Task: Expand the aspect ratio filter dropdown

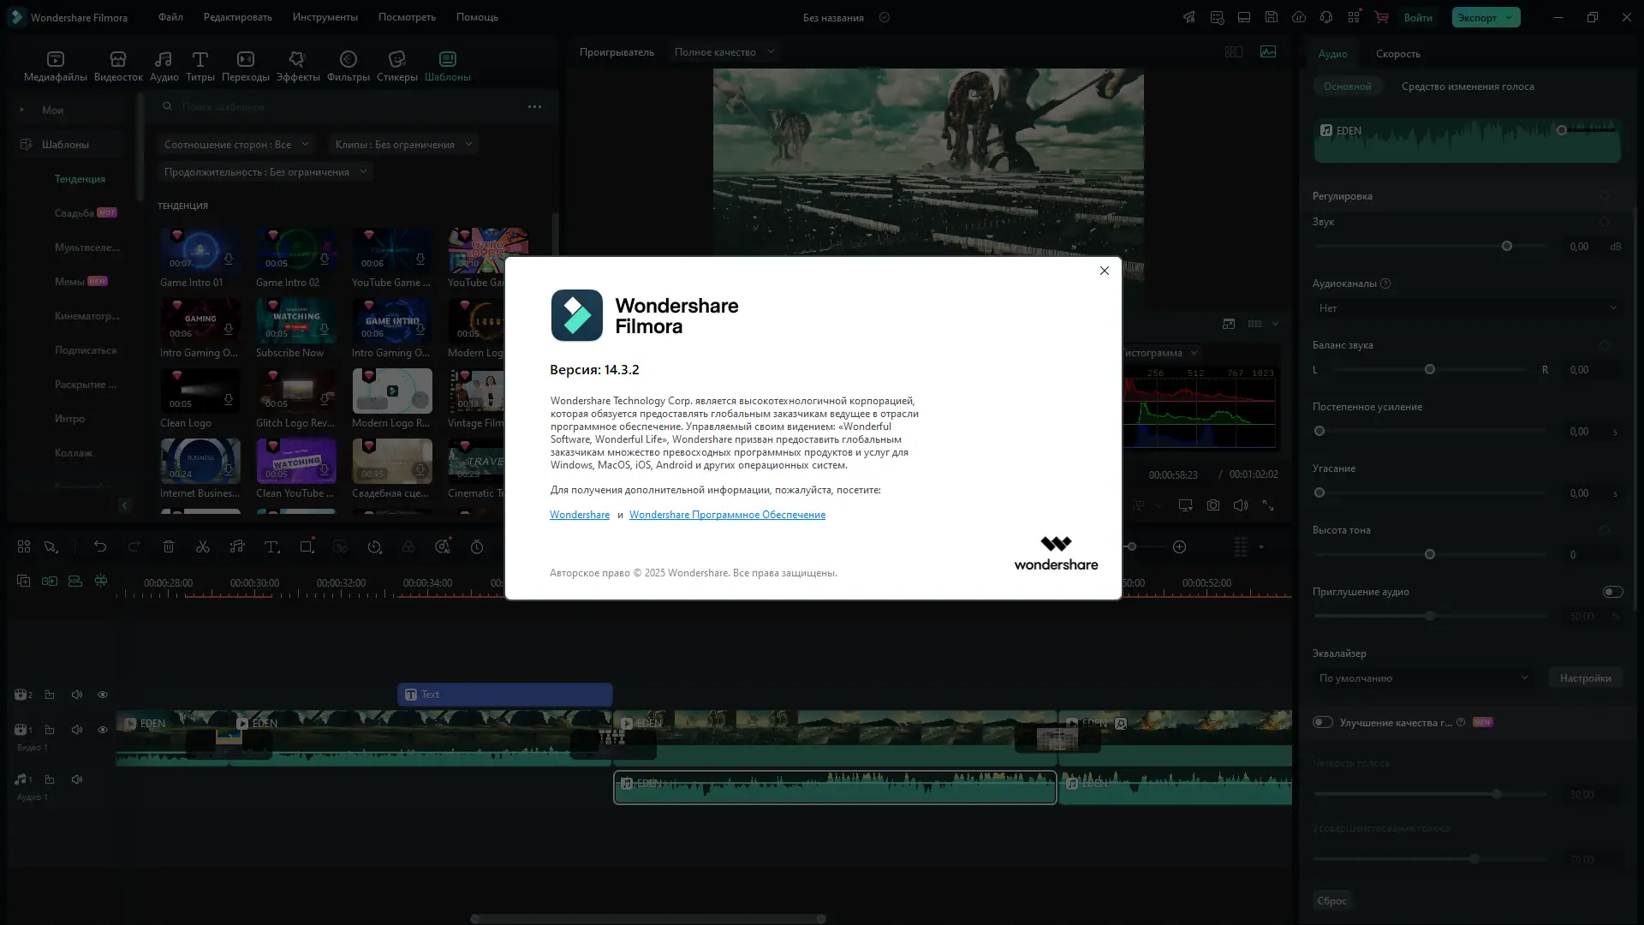Action: click(235, 145)
